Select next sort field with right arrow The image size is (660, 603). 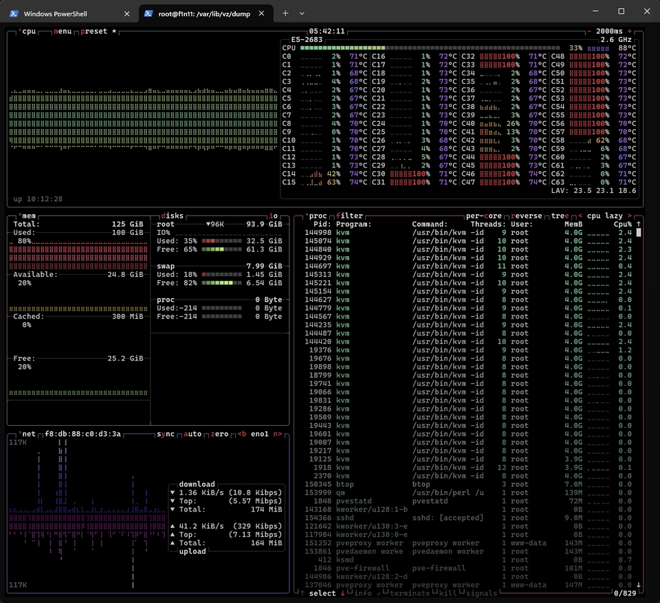pyautogui.click(x=630, y=216)
